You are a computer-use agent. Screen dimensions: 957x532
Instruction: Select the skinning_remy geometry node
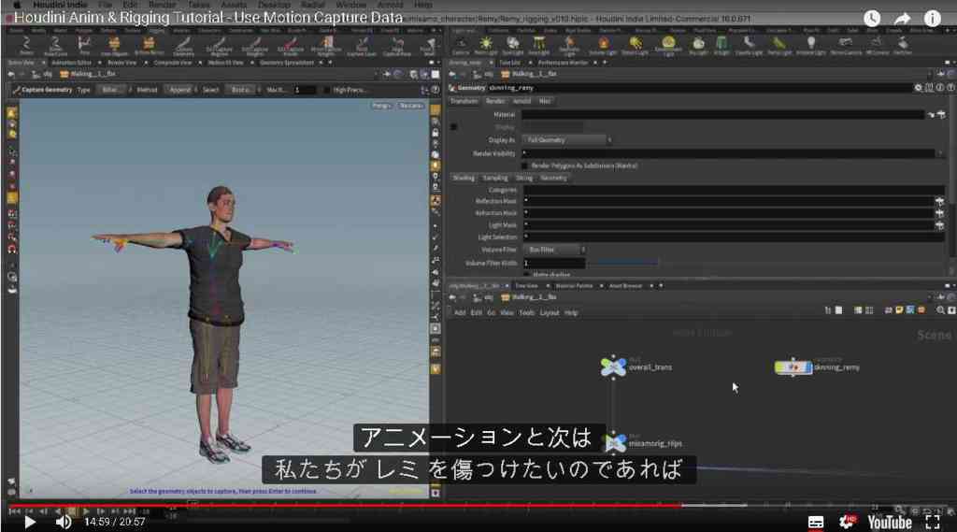(x=793, y=367)
